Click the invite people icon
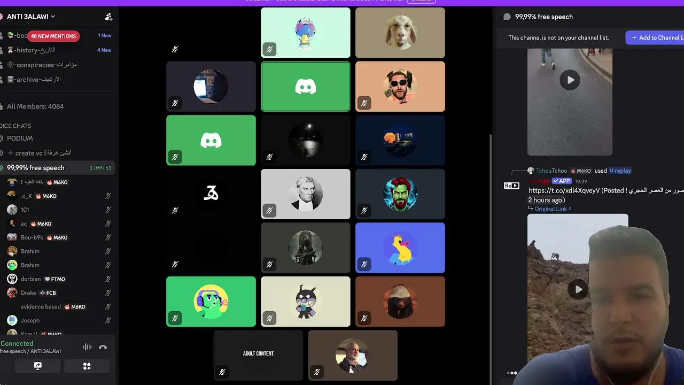The width and height of the screenshot is (684, 385). (108, 17)
